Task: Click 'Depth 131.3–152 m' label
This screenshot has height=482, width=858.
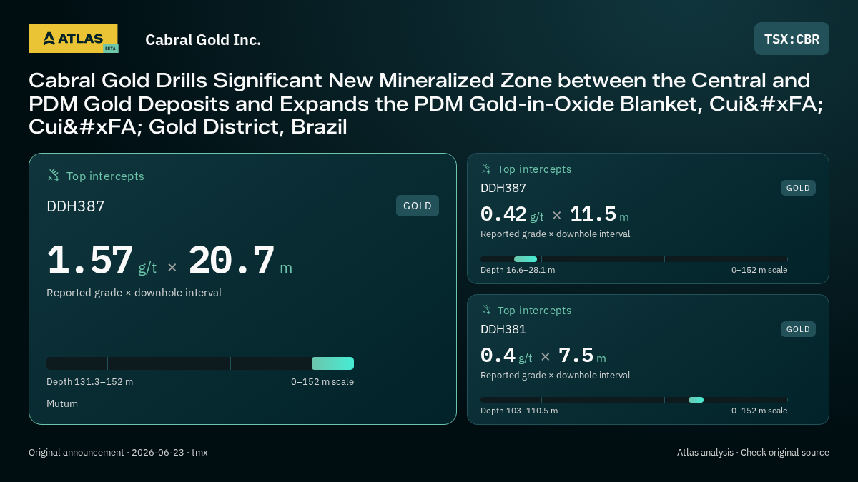Action: (x=90, y=382)
